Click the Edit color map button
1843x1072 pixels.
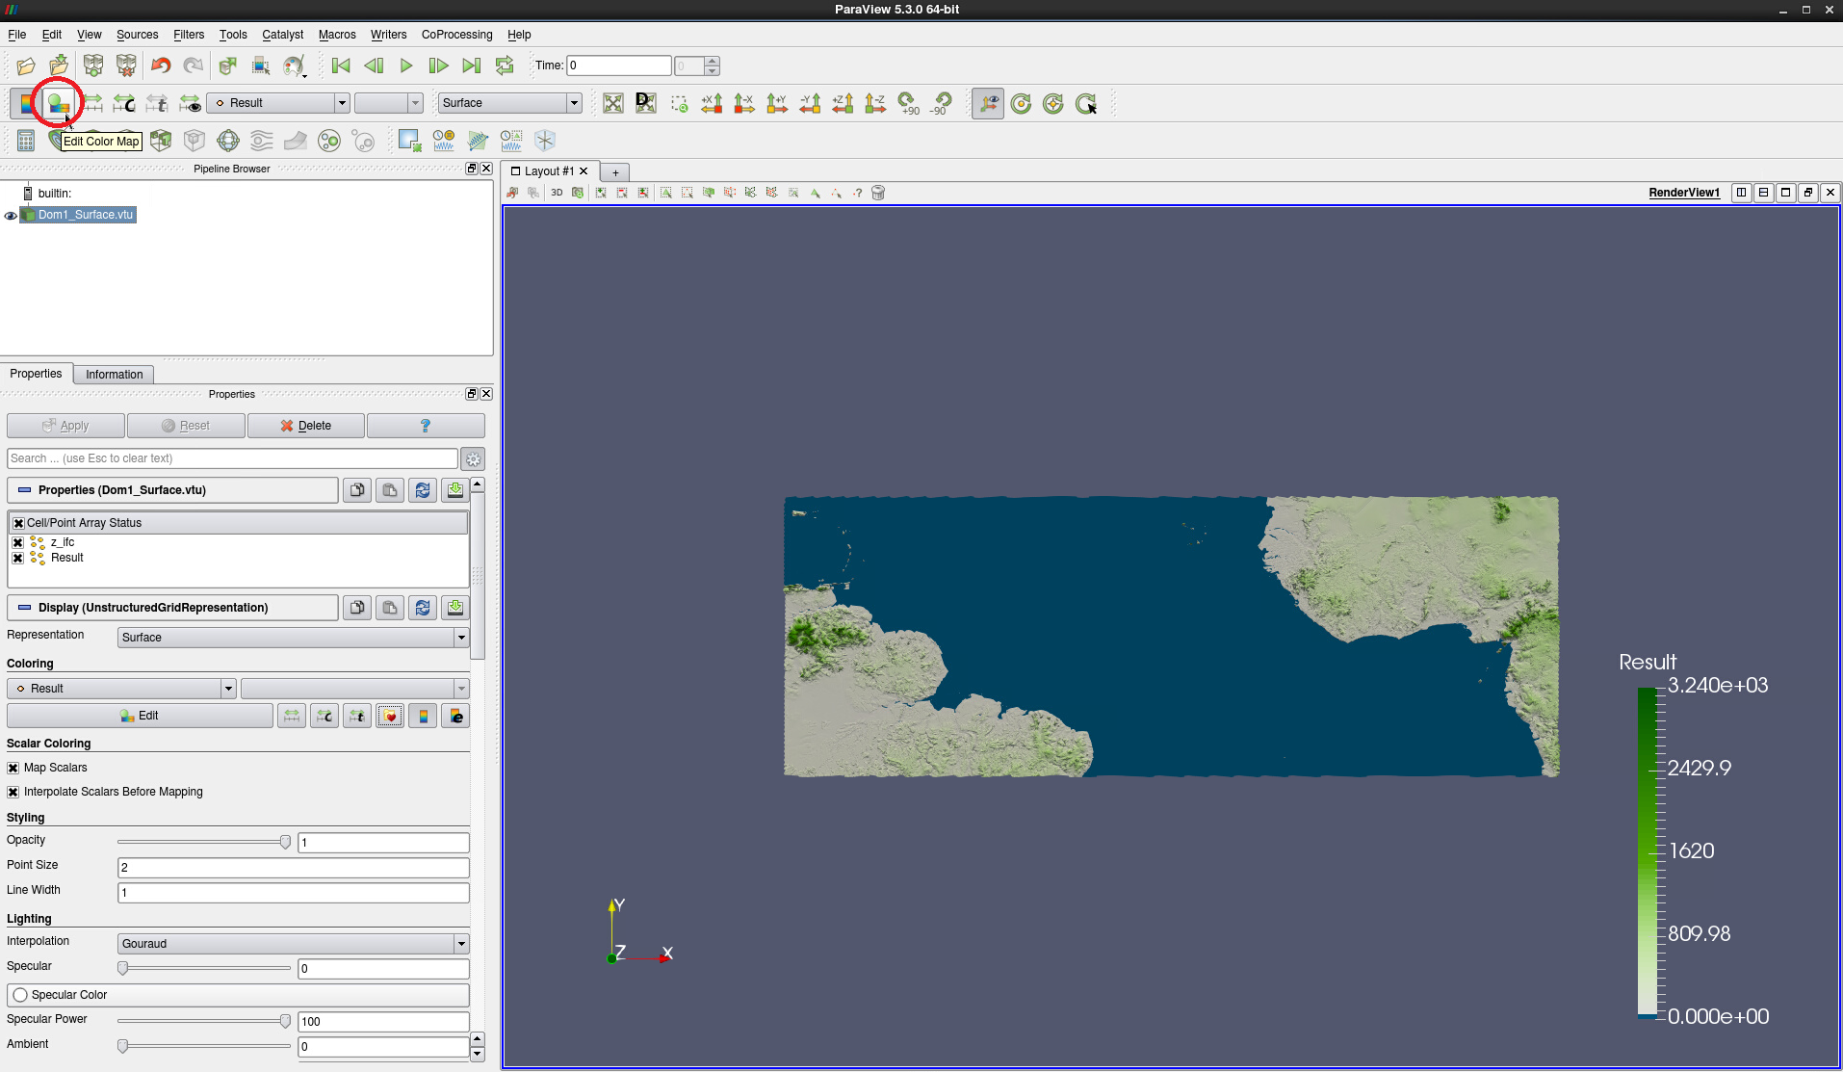(140, 716)
